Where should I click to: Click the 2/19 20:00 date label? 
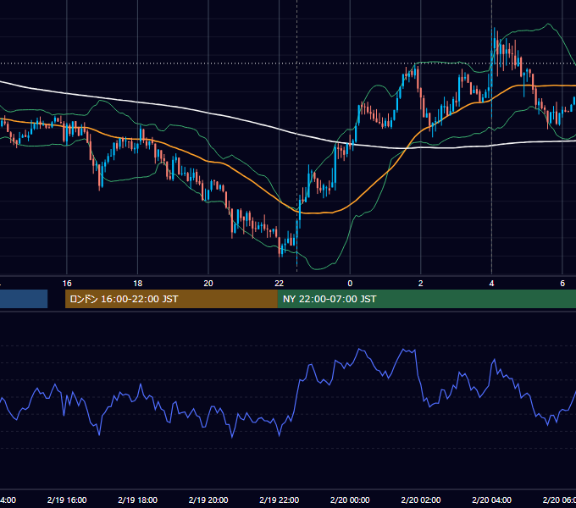pyautogui.click(x=208, y=500)
